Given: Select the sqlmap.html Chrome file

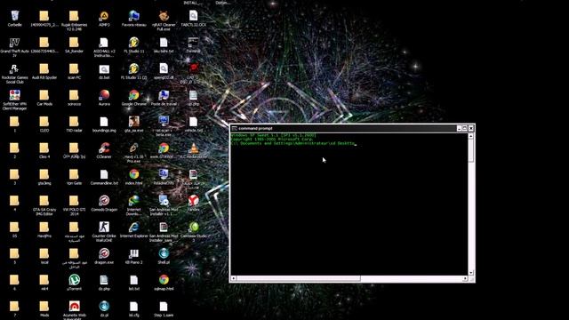Looking at the screenshot, I should point(164,280).
